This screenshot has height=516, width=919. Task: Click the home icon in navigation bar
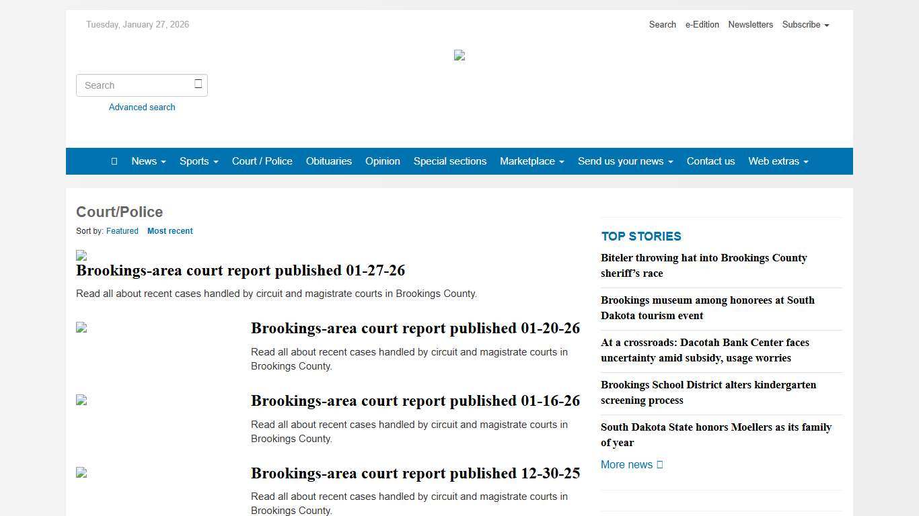(x=114, y=161)
